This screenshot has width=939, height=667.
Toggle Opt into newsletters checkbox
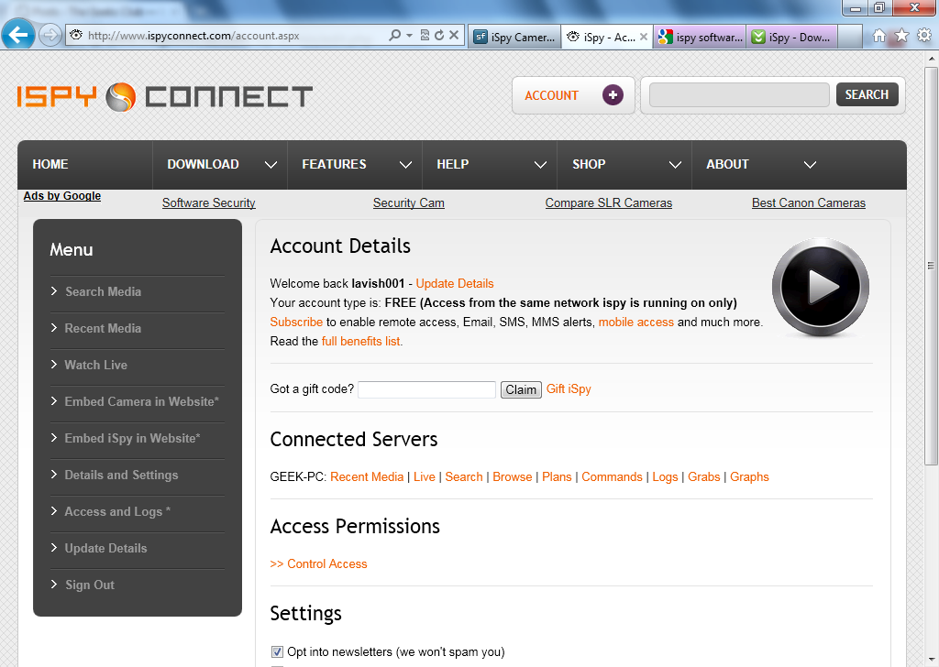[277, 652]
